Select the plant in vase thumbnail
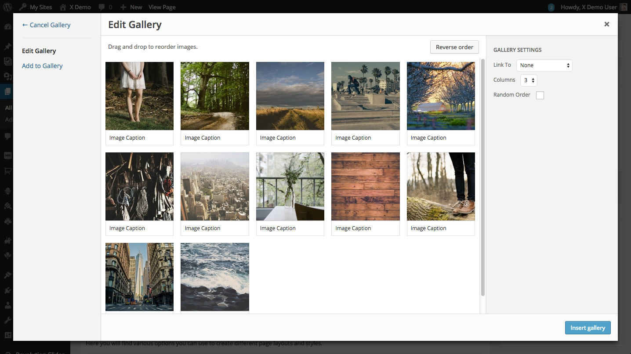The image size is (631, 354). [x=290, y=186]
